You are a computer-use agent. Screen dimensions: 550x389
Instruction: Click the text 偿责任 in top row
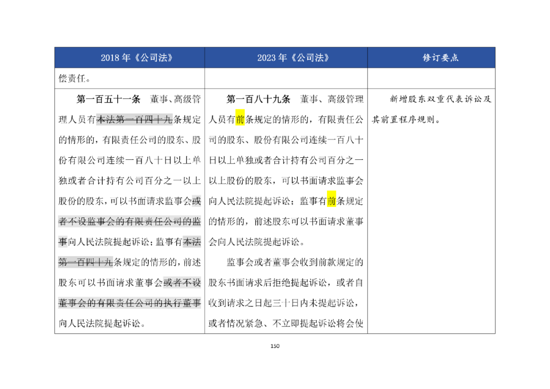point(72,78)
